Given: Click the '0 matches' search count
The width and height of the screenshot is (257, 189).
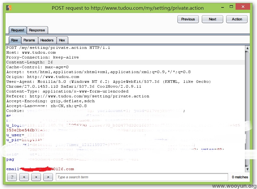Looking at the screenshot, I should 240,177.
